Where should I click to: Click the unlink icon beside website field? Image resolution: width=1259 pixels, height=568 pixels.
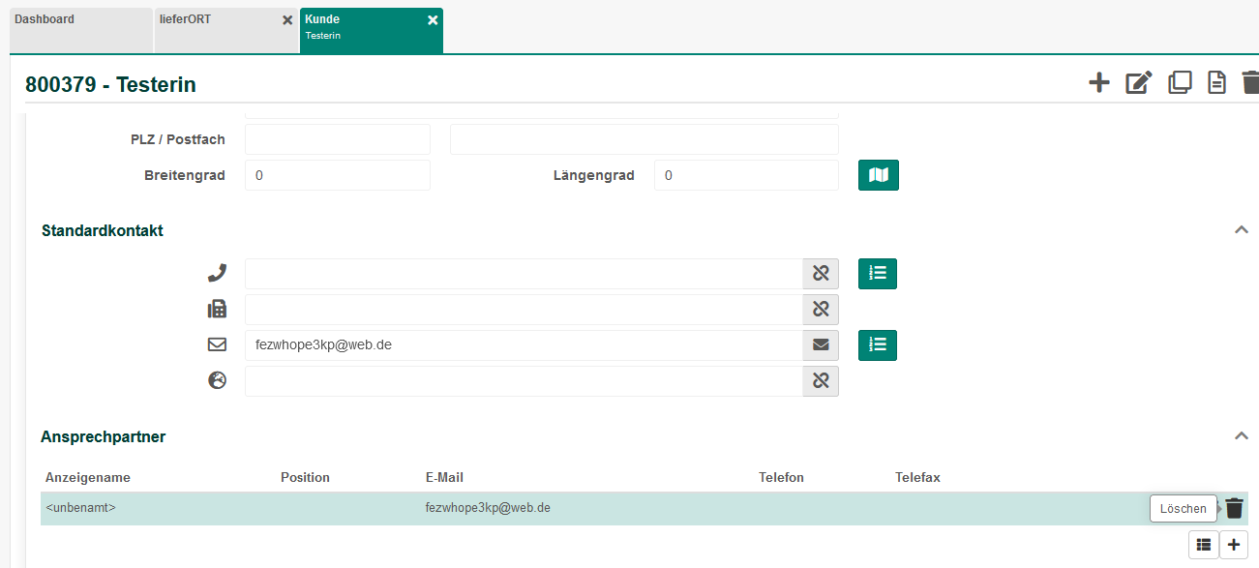[821, 381]
